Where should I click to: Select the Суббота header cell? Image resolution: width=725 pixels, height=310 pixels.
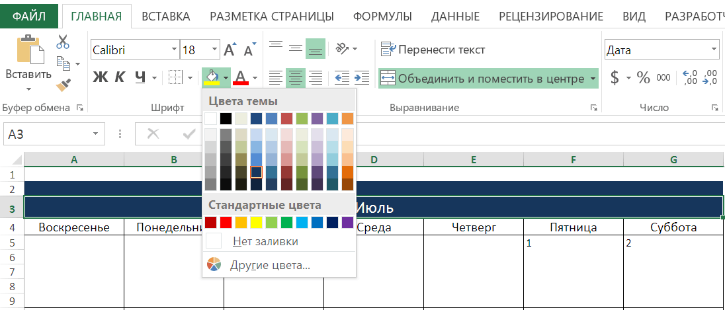pos(673,227)
